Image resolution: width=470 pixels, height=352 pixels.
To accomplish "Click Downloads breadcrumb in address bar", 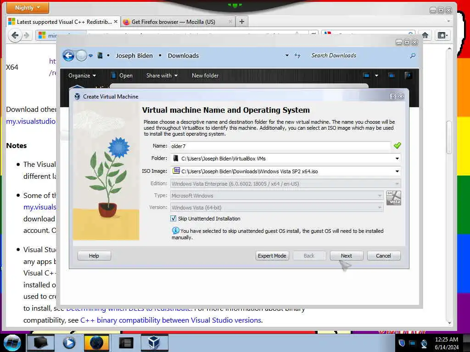I will (183, 55).
